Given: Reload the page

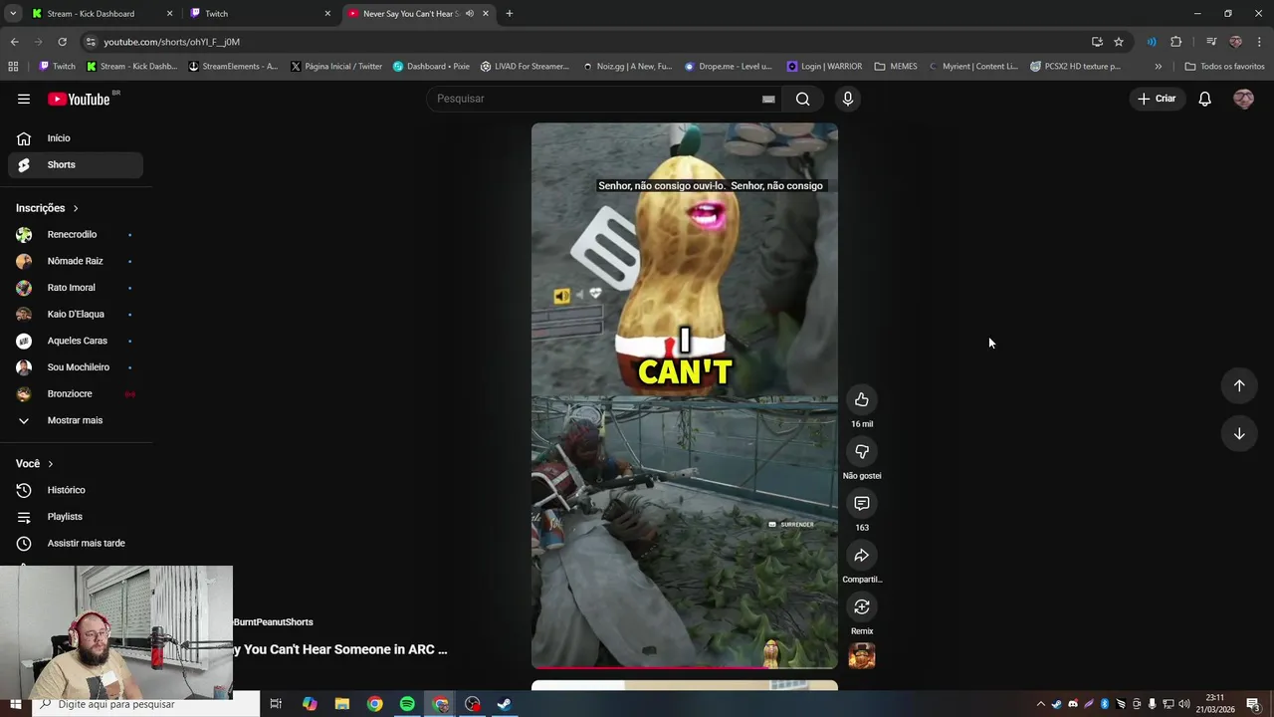Looking at the screenshot, I should coord(62,42).
